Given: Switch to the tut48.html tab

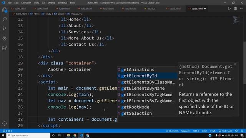Looking at the screenshot, I should pyautogui.click(x=20, y=8).
